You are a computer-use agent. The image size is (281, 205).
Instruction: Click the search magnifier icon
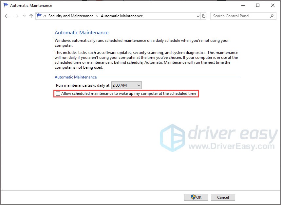(x=272, y=16)
